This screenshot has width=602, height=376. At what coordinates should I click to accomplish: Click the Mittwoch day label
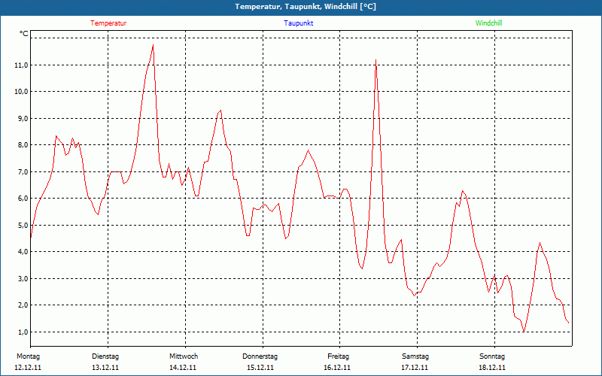tap(184, 356)
